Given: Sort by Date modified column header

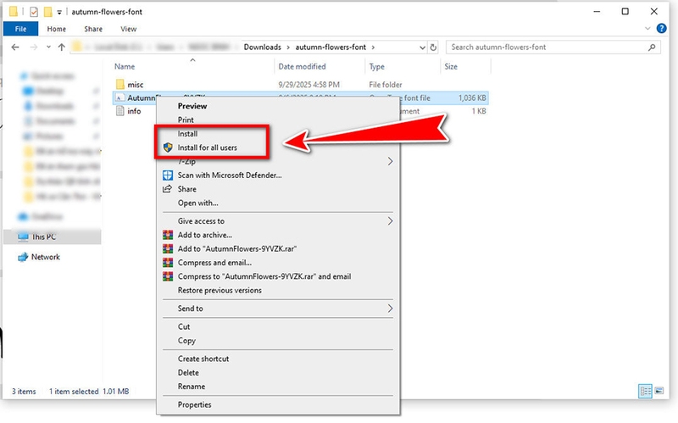Looking at the screenshot, I should [x=302, y=67].
